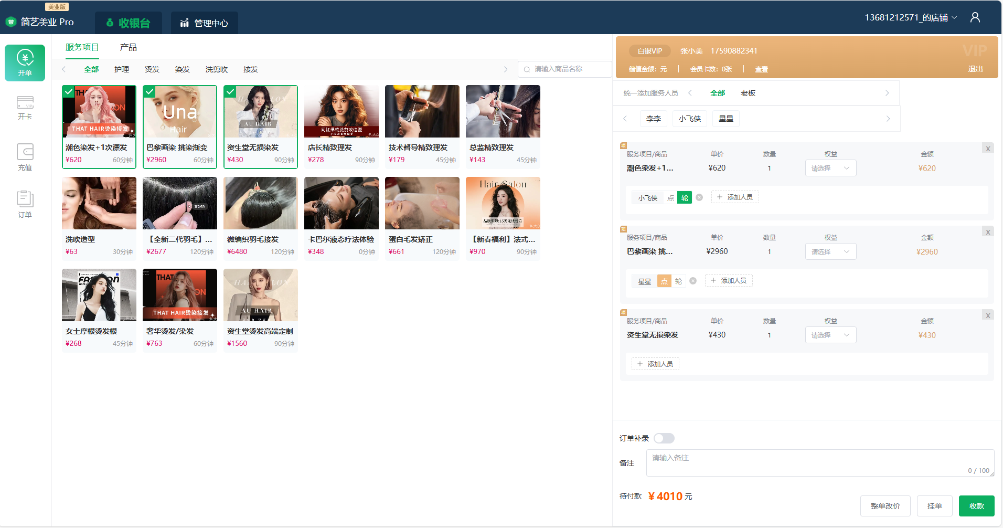This screenshot has width=1003, height=528.
Task: Open the 权益 dropdown for 潮色染发 item
Action: [x=830, y=168]
